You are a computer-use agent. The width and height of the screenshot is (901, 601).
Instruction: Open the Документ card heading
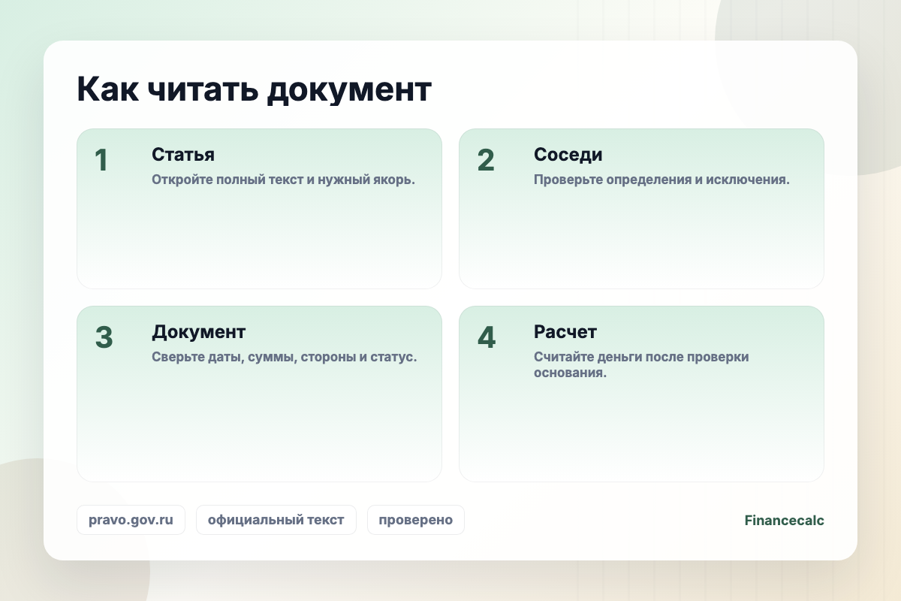pyautogui.click(x=199, y=332)
